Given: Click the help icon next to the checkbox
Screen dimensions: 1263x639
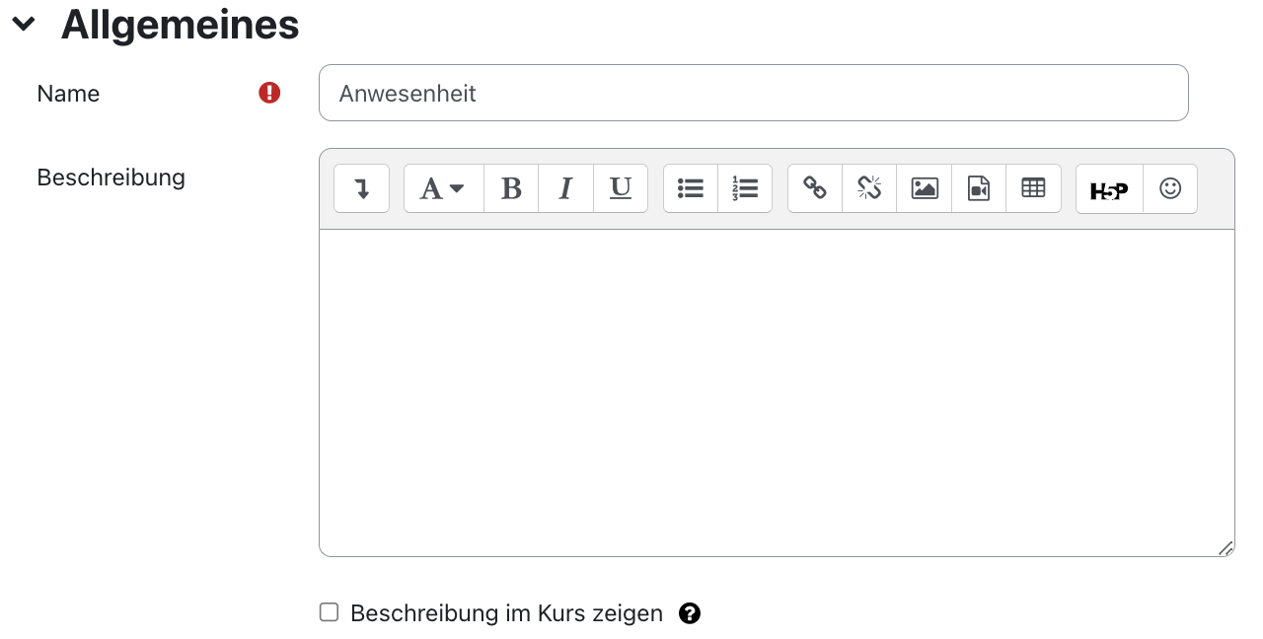Looking at the screenshot, I should pyautogui.click(x=690, y=613).
